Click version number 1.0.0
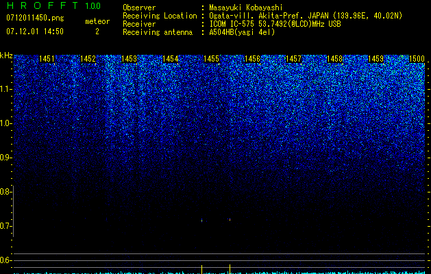431x274 pixels. pos(93,5)
